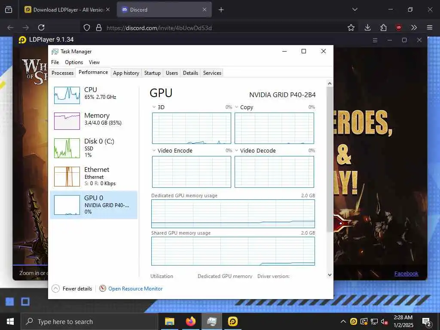Open notification center icon
This screenshot has height=330, width=440.
point(427,322)
